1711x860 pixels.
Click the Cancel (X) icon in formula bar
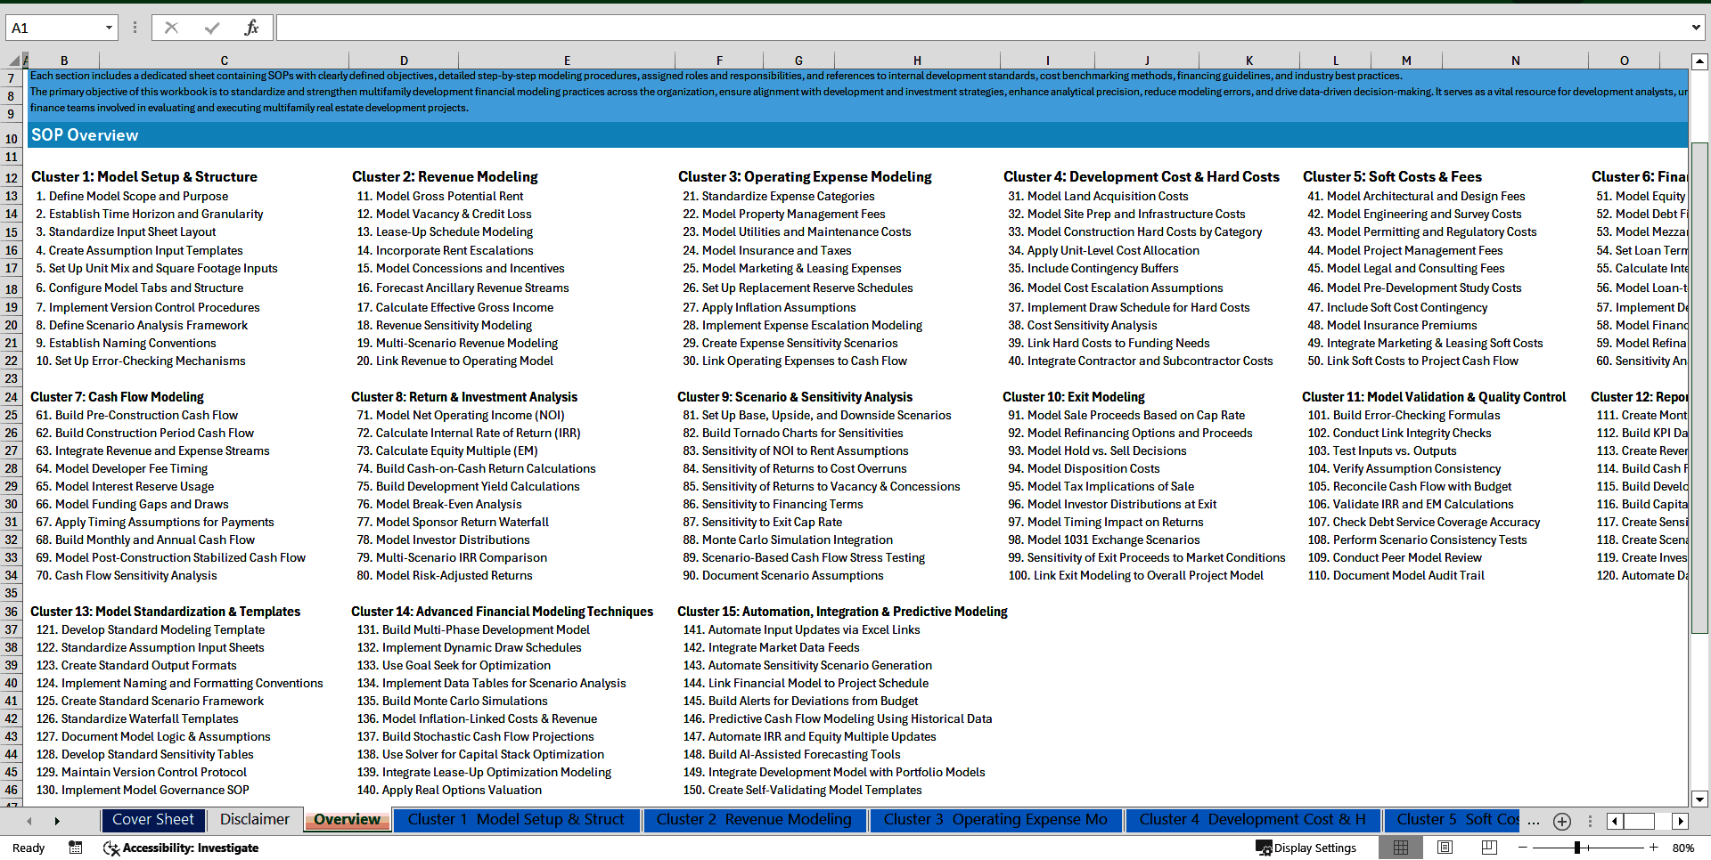point(171,28)
